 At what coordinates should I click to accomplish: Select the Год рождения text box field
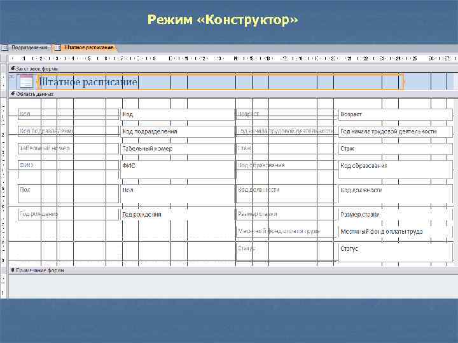pyautogui.click(x=177, y=215)
